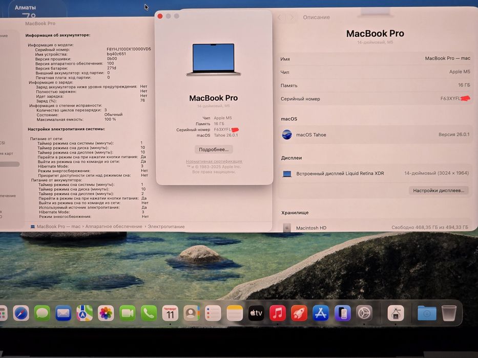Screen dimensions: 478x358
Task: Click Tahoe 26.0.1 in About window
Action: [225, 135]
